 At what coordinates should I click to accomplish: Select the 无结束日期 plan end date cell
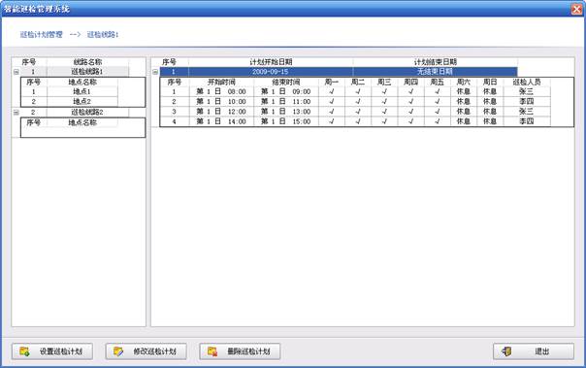coord(435,72)
